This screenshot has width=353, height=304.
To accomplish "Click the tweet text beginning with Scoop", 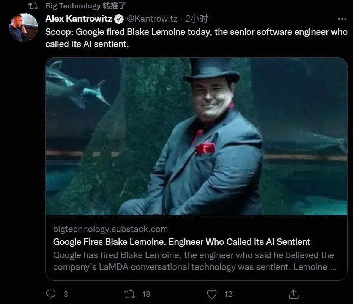I will click(x=196, y=38).
